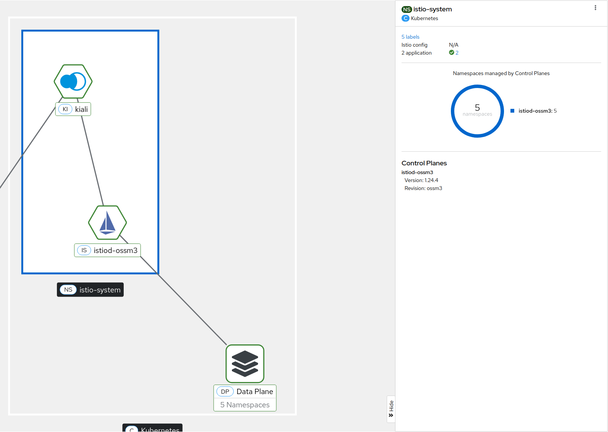Click the Kubernetes C badge in side panel
The width and height of the screenshot is (608, 432).
click(x=406, y=18)
